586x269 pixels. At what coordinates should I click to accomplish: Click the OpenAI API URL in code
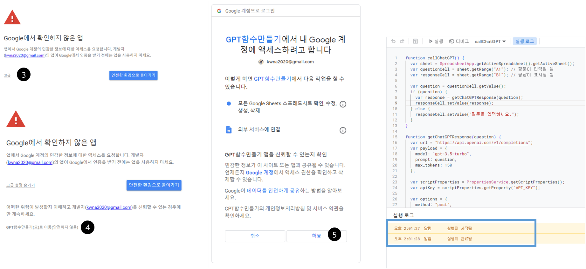click(x=483, y=143)
